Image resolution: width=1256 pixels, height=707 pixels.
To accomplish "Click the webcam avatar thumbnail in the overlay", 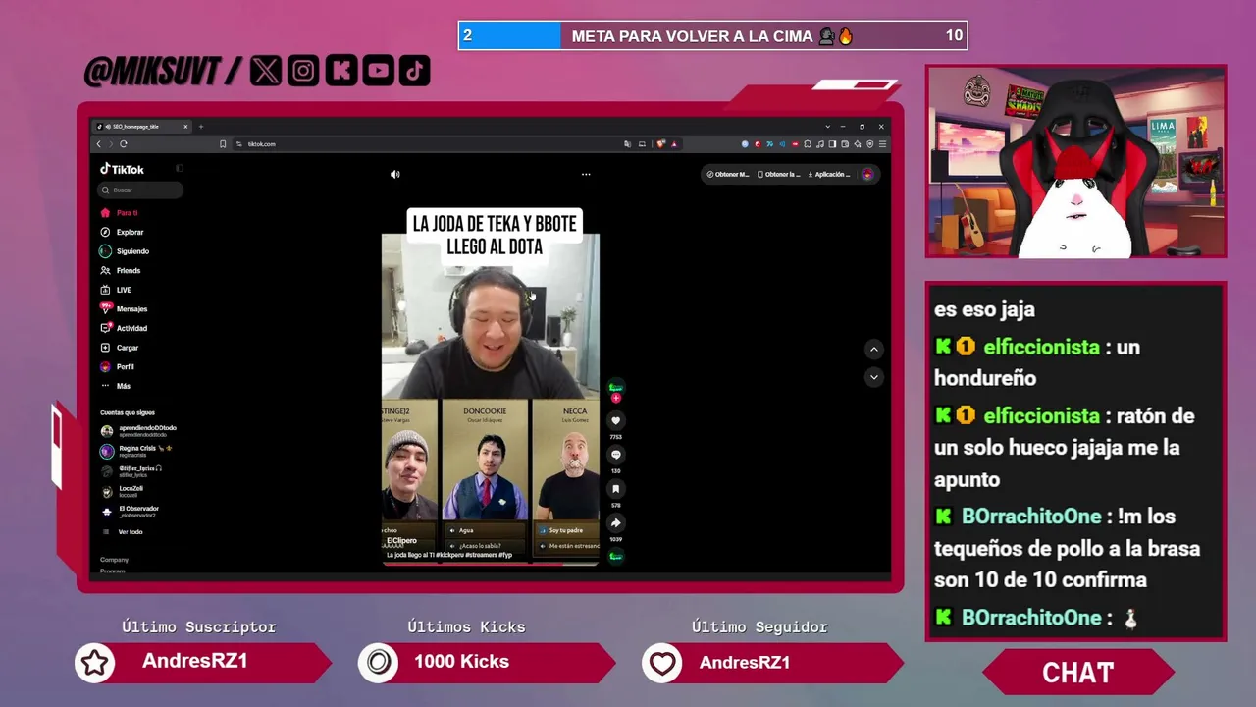I will 1076,162.
